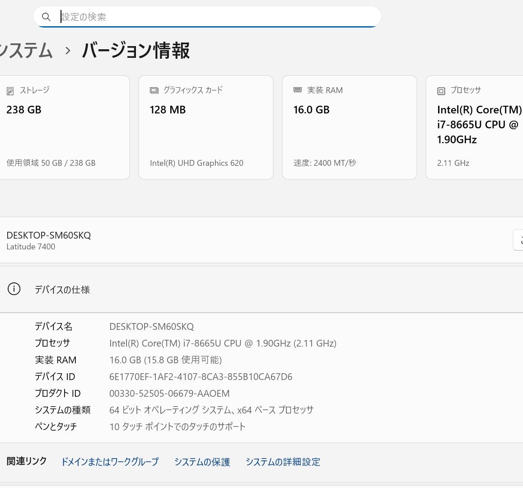Go back to システム breadcrumb
Image resolution: width=523 pixels, height=488 pixels.
point(26,50)
